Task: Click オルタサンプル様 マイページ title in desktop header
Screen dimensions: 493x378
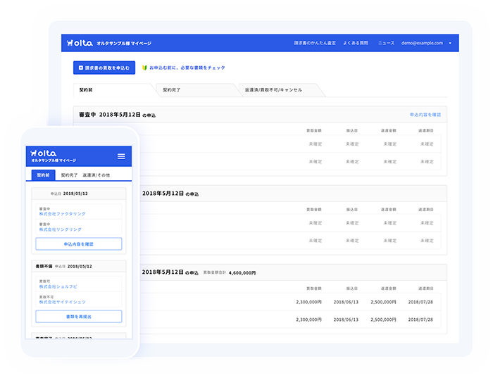Action: [x=124, y=44]
